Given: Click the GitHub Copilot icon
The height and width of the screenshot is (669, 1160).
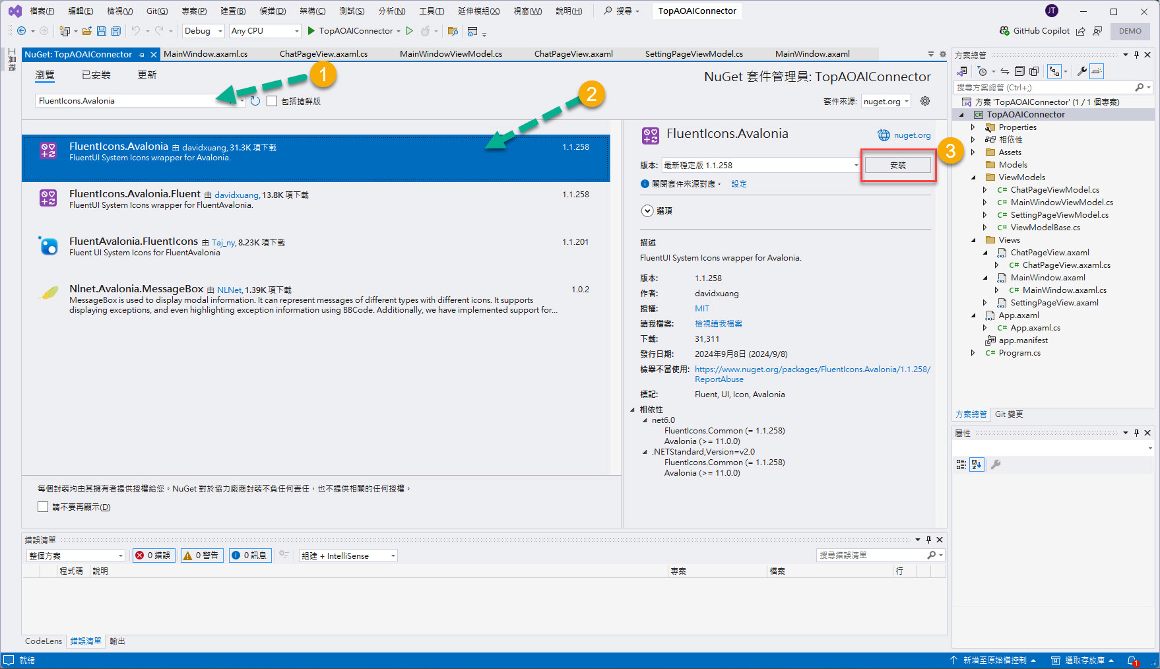Looking at the screenshot, I should pyautogui.click(x=1005, y=31).
